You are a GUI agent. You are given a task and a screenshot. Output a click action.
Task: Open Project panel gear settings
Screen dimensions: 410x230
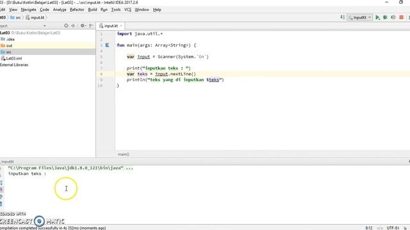(x=83, y=26)
